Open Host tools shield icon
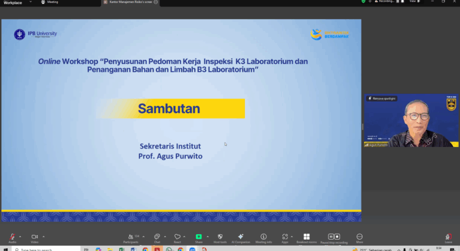Image resolution: width=460 pixels, height=251 pixels. 220,237
